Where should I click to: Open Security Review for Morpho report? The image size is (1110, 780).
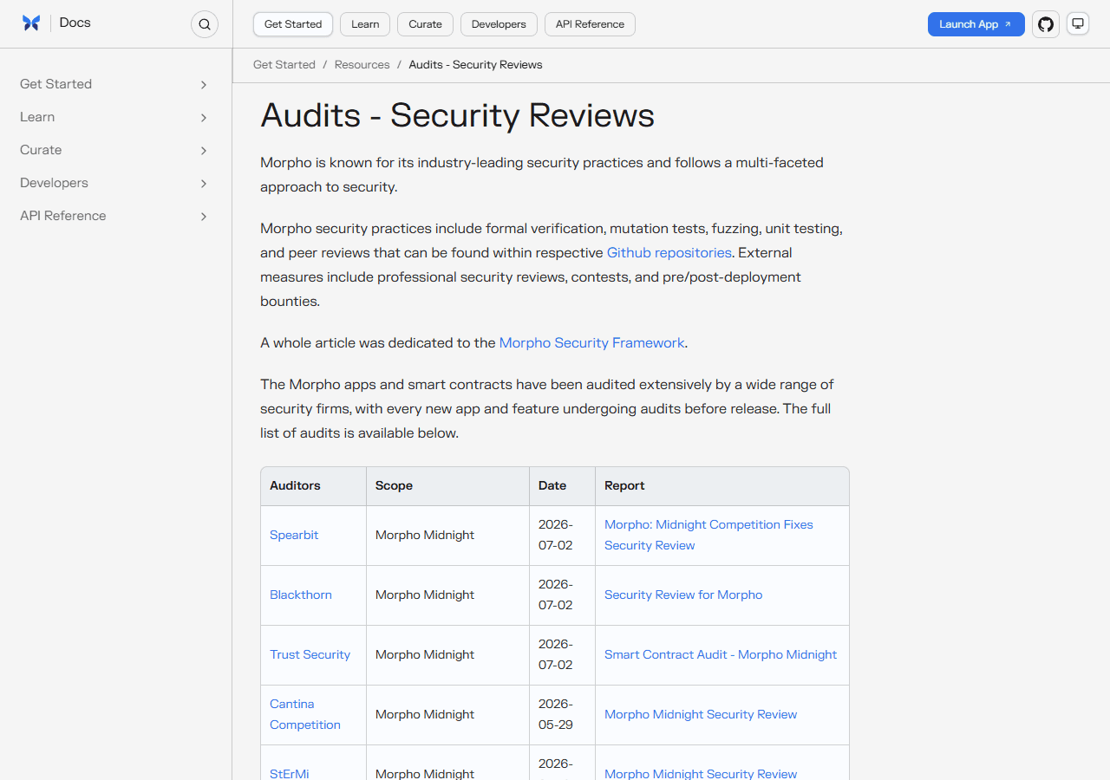point(683,595)
